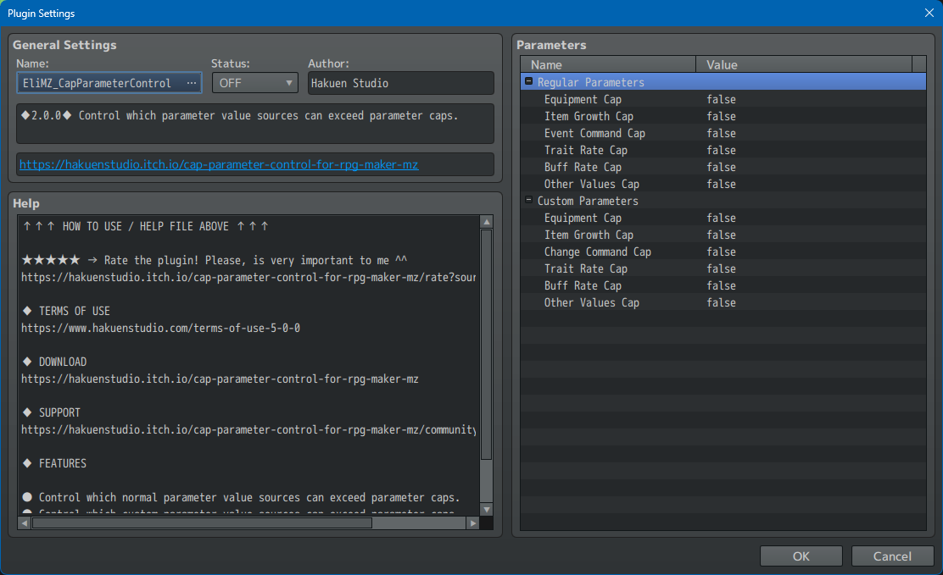Click Help scrollbar down arrow
This screenshot has height=575, width=943.
click(x=487, y=510)
